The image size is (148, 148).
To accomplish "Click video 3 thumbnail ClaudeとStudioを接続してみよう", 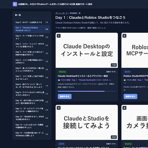I will coord(87,122).
